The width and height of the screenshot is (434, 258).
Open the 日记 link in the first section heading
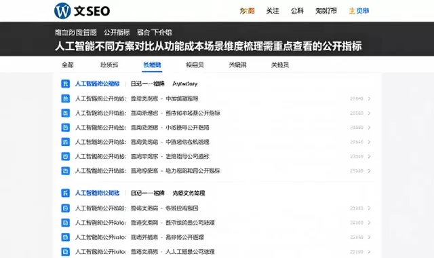[148, 84]
